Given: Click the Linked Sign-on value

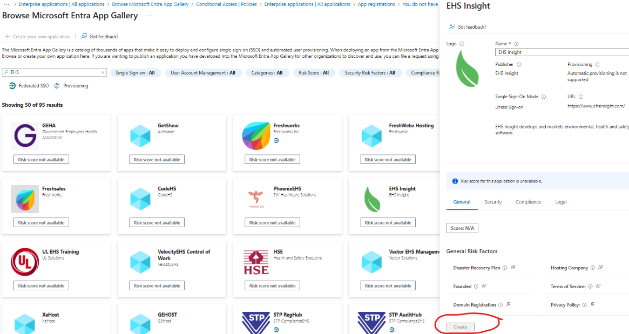Looking at the screenshot, I should pos(509,107).
